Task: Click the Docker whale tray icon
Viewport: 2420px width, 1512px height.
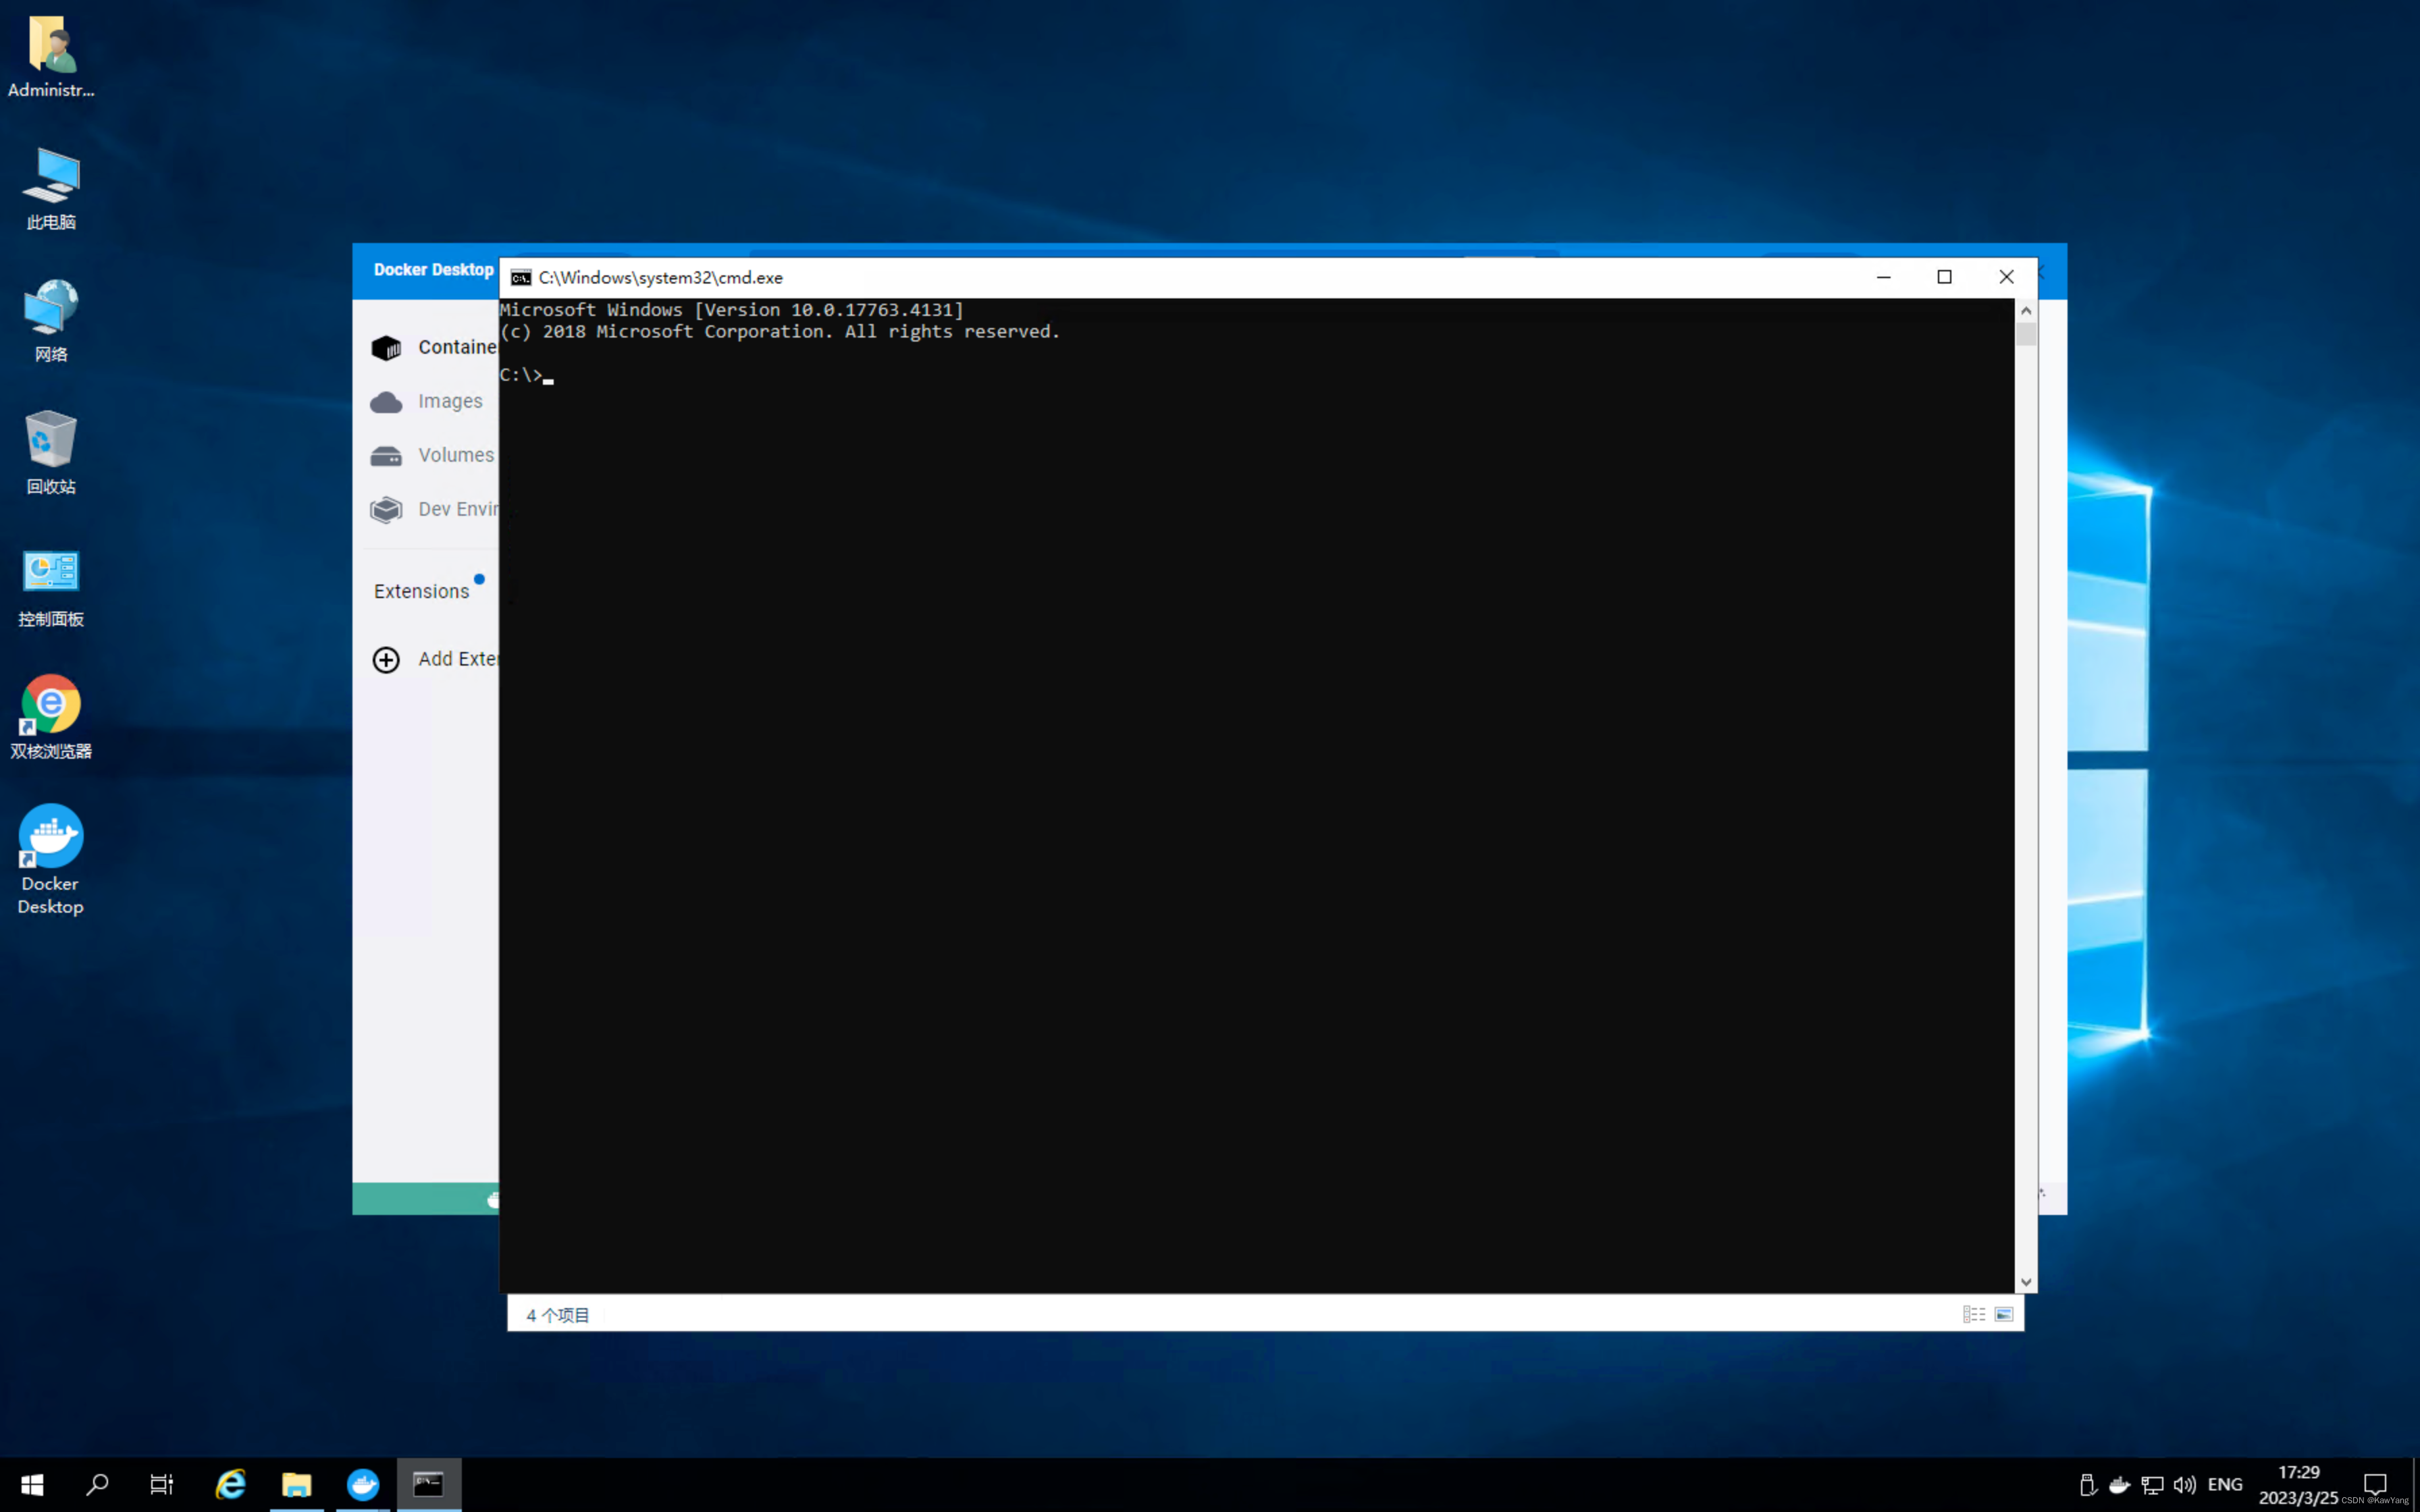Action: tap(2119, 1485)
